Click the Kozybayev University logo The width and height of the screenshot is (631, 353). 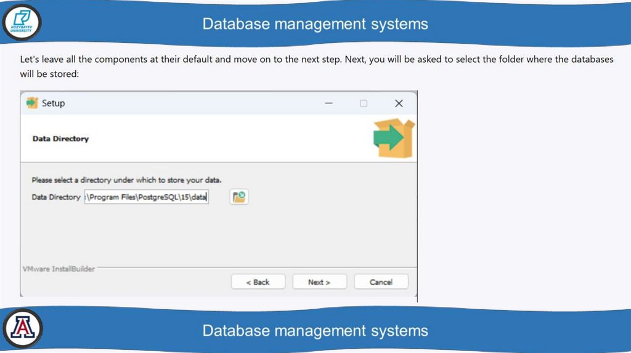[22, 22]
